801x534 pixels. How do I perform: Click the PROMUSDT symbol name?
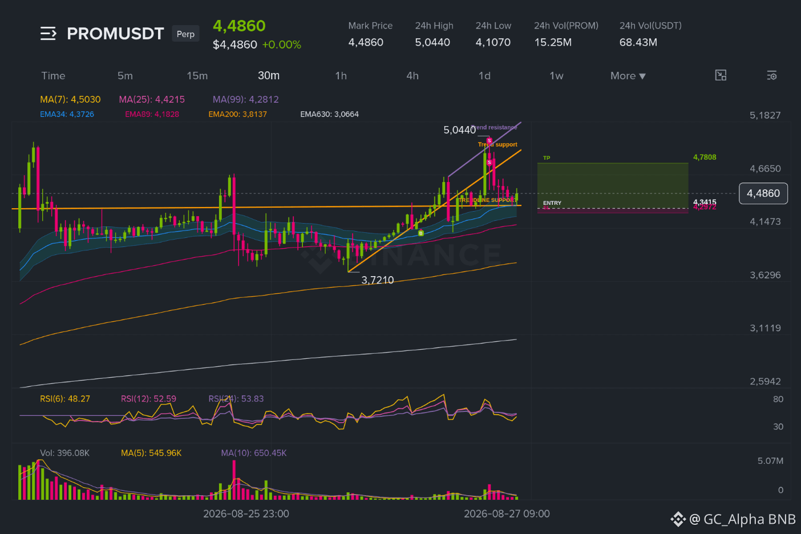pos(115,34)
